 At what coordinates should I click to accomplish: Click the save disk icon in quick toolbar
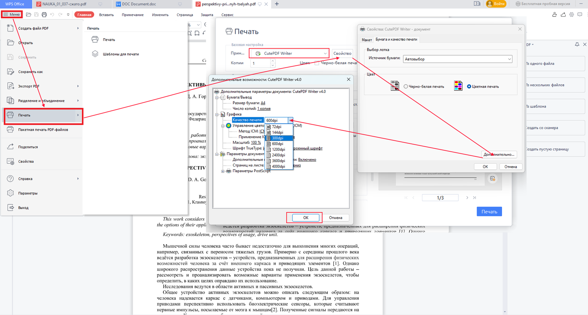pos(36,15)
